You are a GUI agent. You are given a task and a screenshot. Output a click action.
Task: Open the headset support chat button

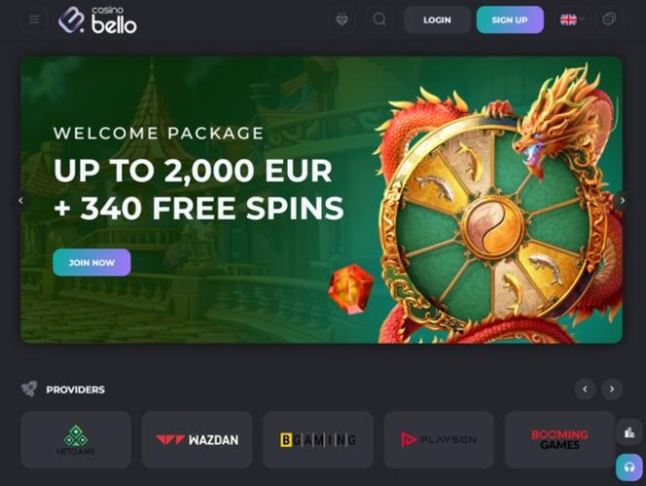(629, 467)
